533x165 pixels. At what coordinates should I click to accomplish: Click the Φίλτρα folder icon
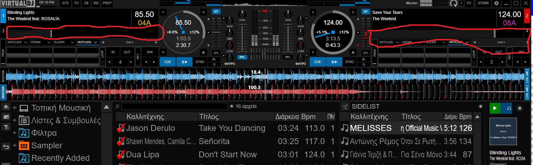point(24,133)
